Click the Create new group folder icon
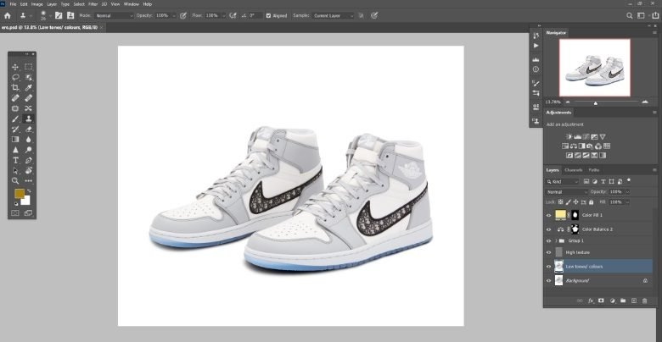Viewport: 662px width, 342px height. click(x=623, y=301)
